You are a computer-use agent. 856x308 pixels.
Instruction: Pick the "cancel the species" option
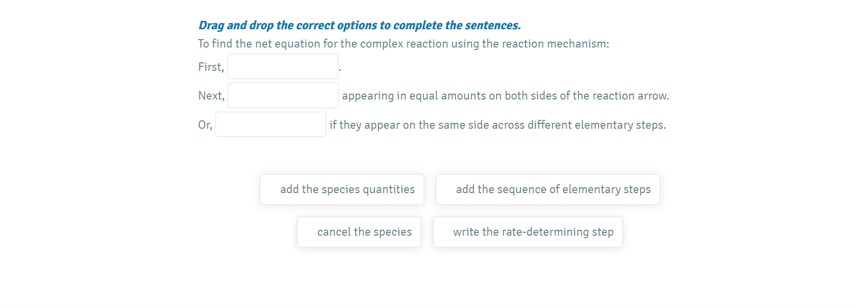click(359, 232)
